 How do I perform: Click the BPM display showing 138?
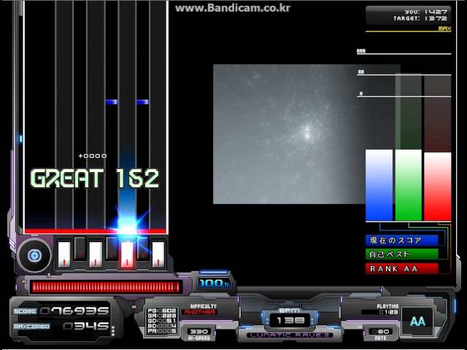(x=290, y=320)
